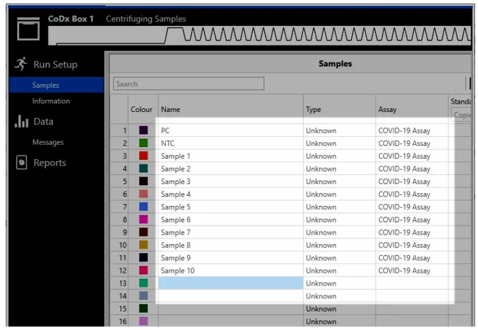Screen dimensions: 478x330
Task: Change the row 15 dark green swatch
Action: coord(143,308)
